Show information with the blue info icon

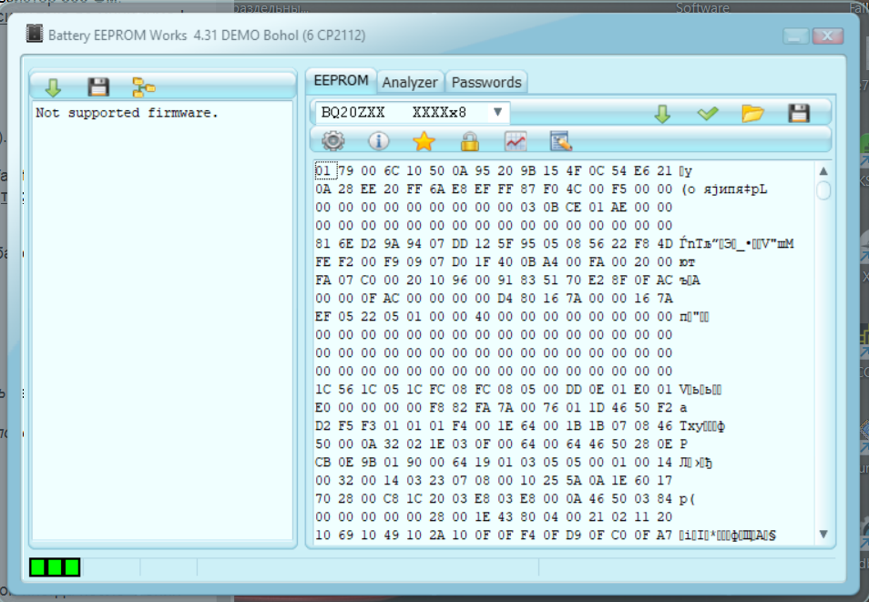click(x=379, y=141)
